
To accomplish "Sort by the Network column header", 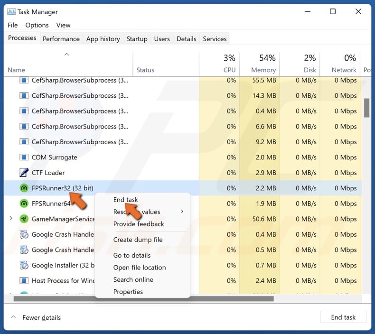I will [340, 64].
